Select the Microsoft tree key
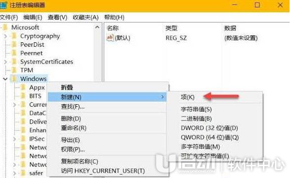 25,28
